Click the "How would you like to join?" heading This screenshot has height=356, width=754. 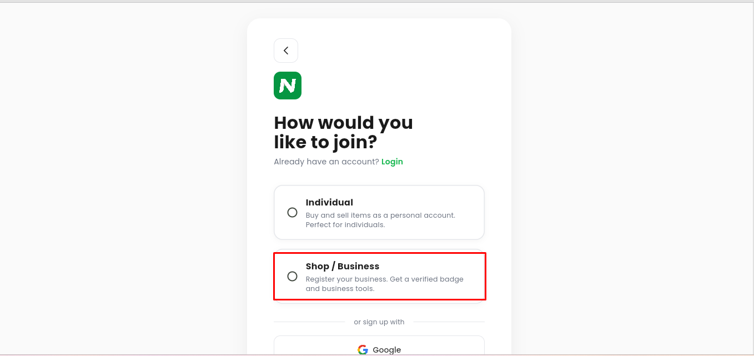(344, 132)
